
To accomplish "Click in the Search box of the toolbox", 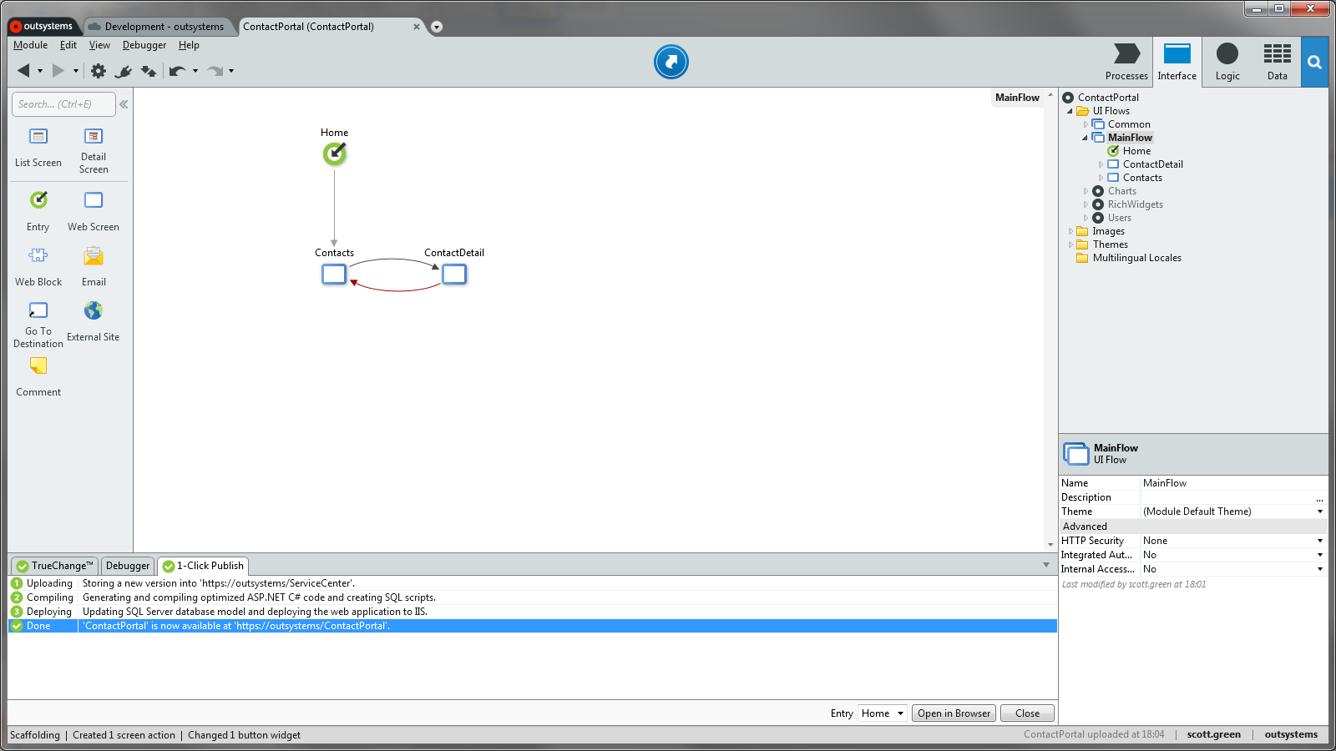I will [x=63, y=103].
